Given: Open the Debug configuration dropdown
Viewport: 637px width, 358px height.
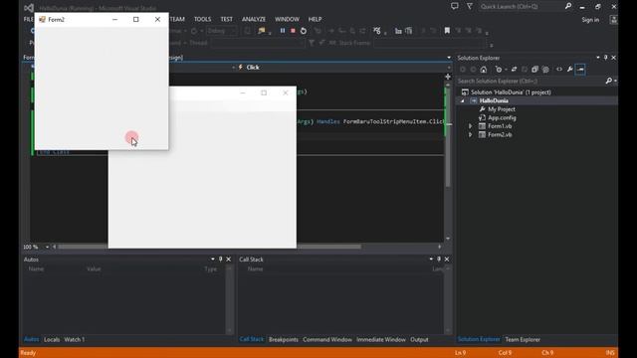Looking at the screenshot, I should pyautogui.click(x=222, y=31).
